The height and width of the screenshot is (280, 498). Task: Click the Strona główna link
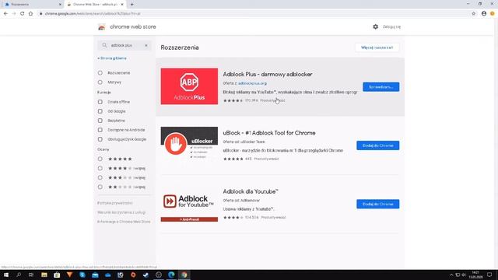[112, 58]
